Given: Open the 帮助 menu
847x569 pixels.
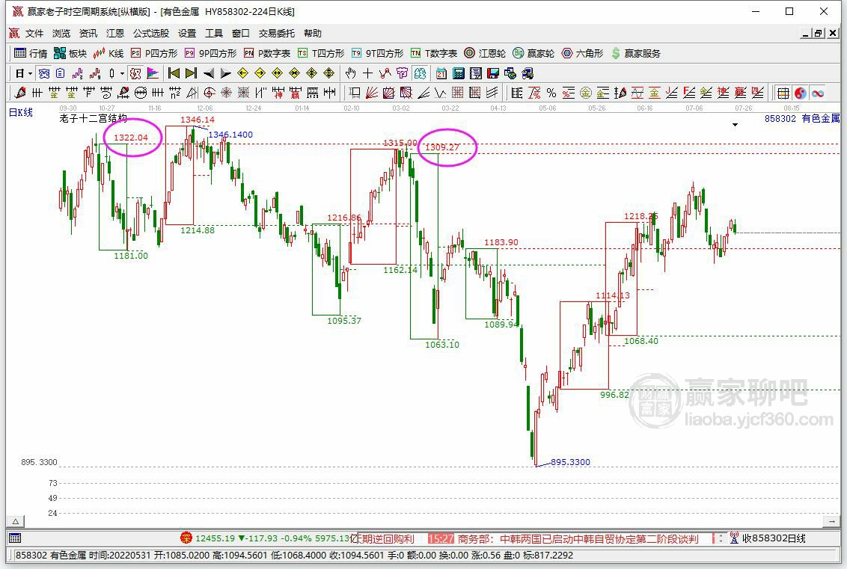Looking at the screenshot, I should point(313,34).
